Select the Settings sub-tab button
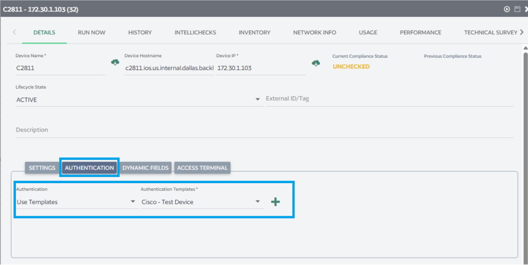528x265 pixels. click(x=42, y=168)
